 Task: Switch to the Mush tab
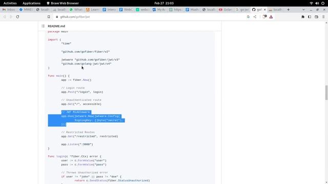pyautogui.click(x=192, y=10)
